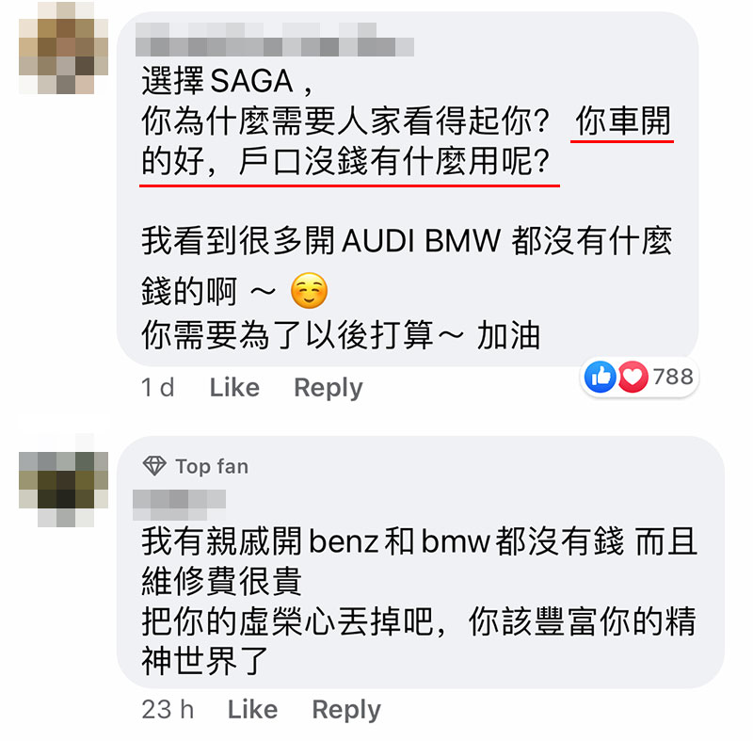Click the blue thumbs-up reaction icon
753x741 pixels.
coord(600,377)
